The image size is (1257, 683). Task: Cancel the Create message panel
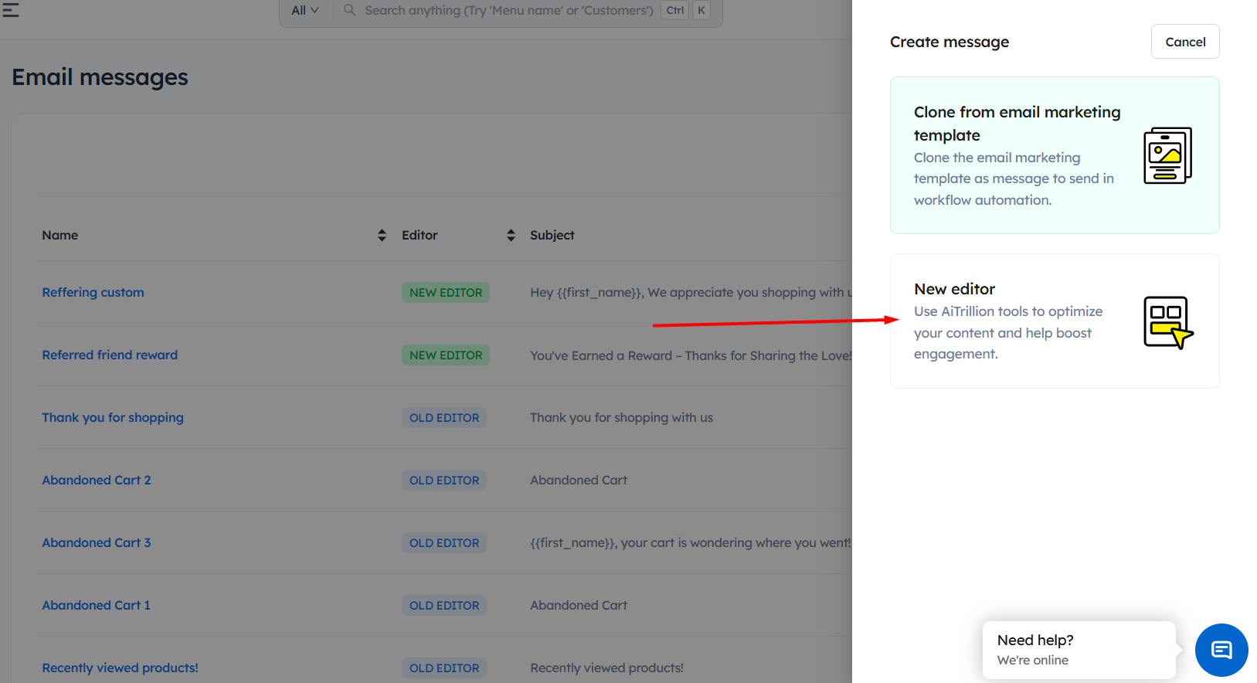(x=1185, y=42)
